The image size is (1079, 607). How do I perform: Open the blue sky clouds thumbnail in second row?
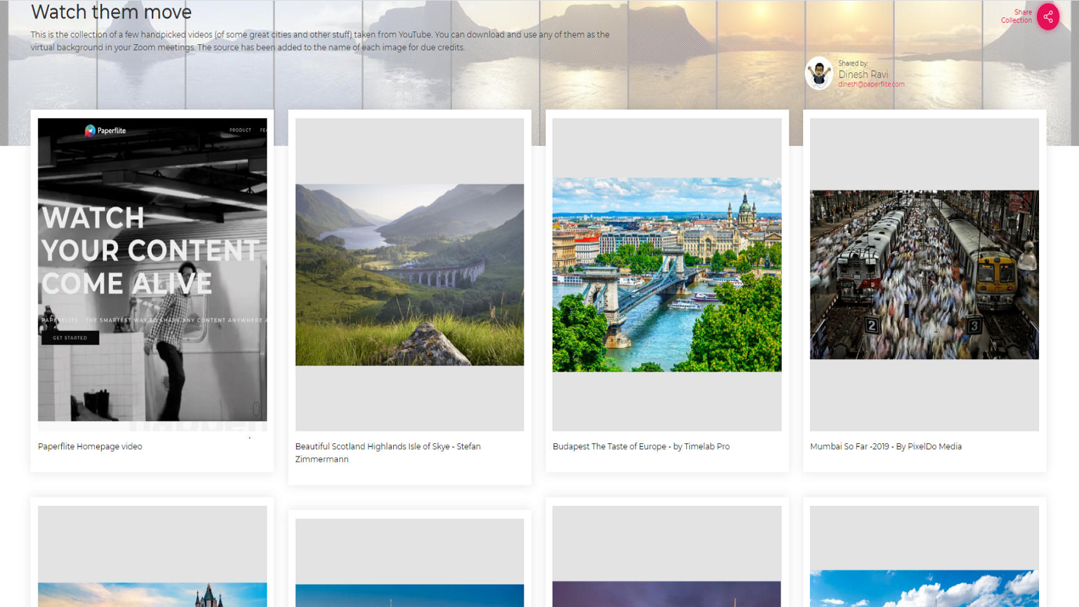(924, 556)
